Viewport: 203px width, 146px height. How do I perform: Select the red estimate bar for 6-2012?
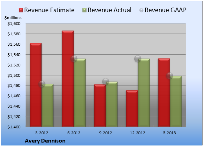click(x=68, y=79)
